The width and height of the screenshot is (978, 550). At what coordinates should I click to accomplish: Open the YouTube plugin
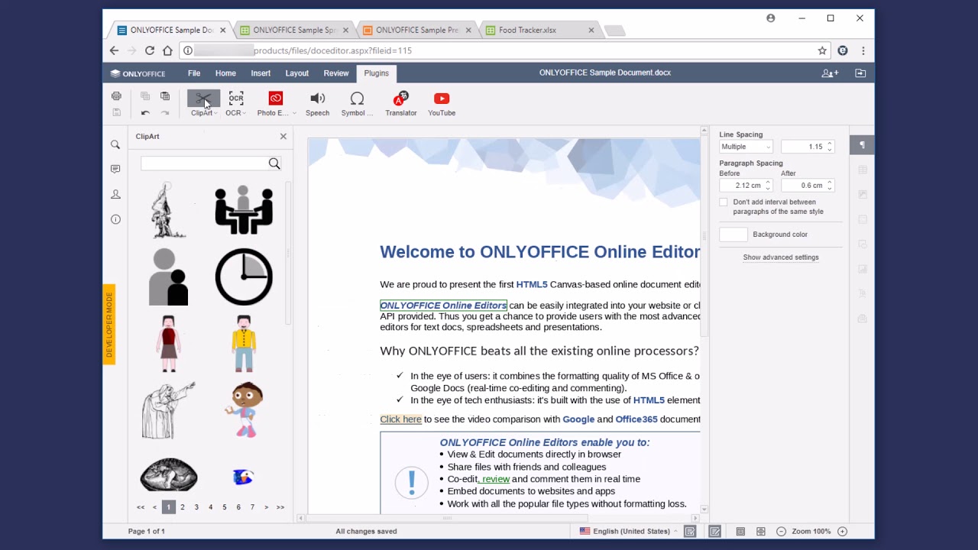click(442, 104)
